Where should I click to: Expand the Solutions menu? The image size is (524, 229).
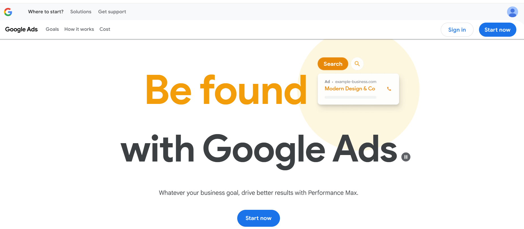click(81, 12)
